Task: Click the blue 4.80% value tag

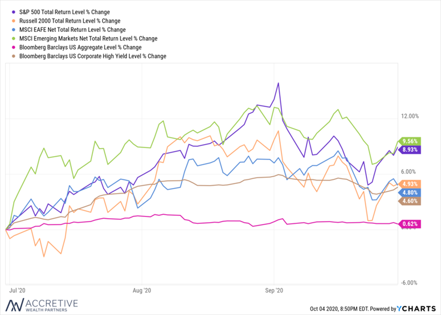Action: 411,193
